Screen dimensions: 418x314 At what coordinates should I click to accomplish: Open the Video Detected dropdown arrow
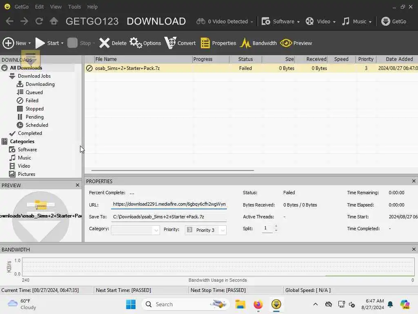pos(251,22)
